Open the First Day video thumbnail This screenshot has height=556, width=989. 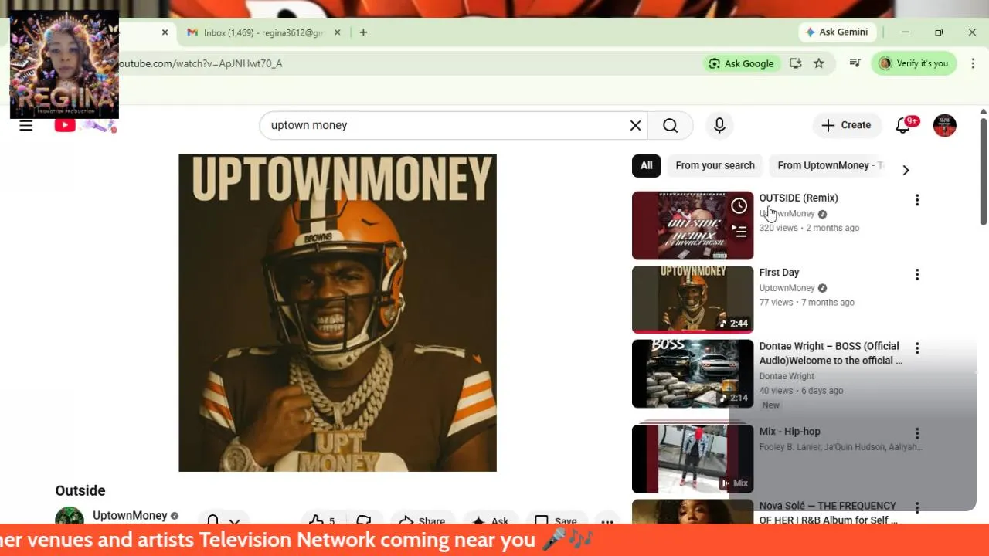coord(692,300)
